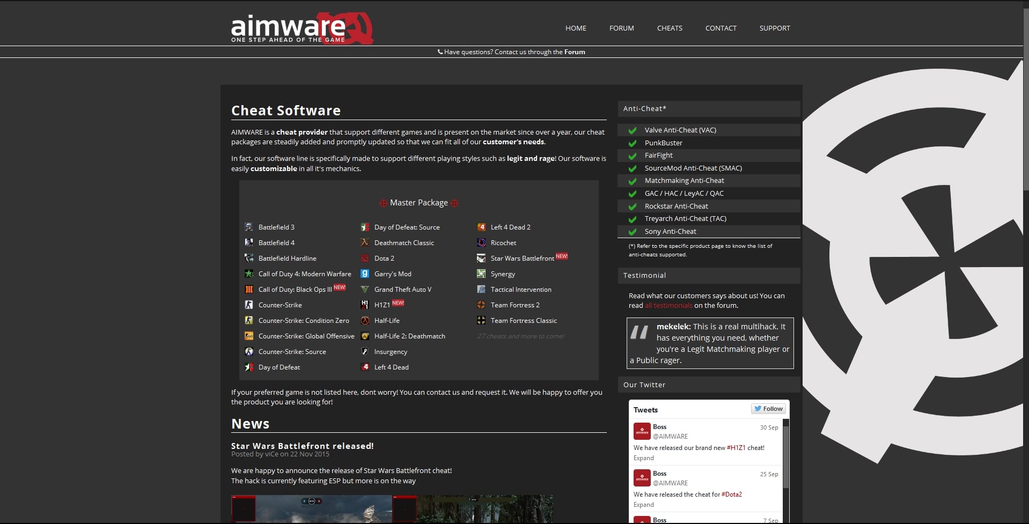Click the Synergy game icon
Viewport: 1029px width, 524px height.
tap(481, 274)
